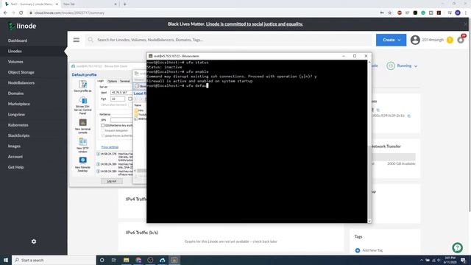Open social justice and equality link

click(x=255, y=24)
